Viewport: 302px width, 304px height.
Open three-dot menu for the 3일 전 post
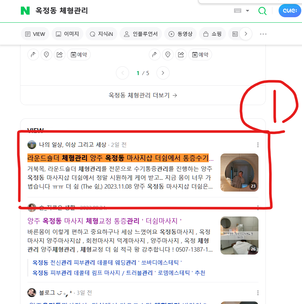coord(258,293)
